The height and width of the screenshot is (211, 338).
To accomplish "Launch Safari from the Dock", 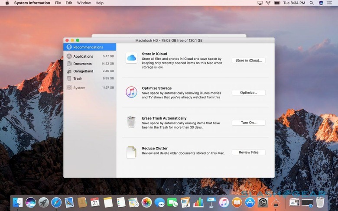I will pyautogui.click(x=56, y=202).
